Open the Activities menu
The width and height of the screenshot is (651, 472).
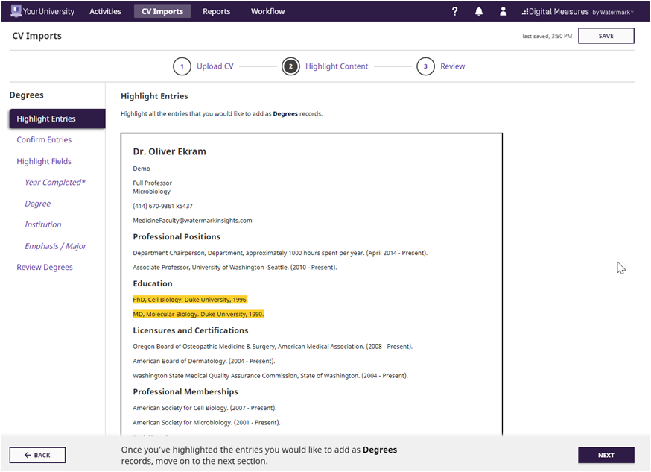click(106, 12)
